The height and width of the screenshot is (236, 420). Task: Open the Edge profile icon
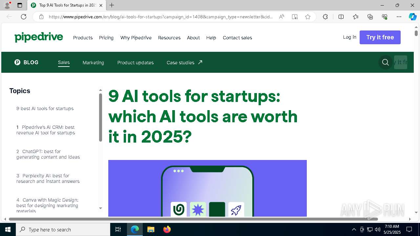tap(7, 5)
